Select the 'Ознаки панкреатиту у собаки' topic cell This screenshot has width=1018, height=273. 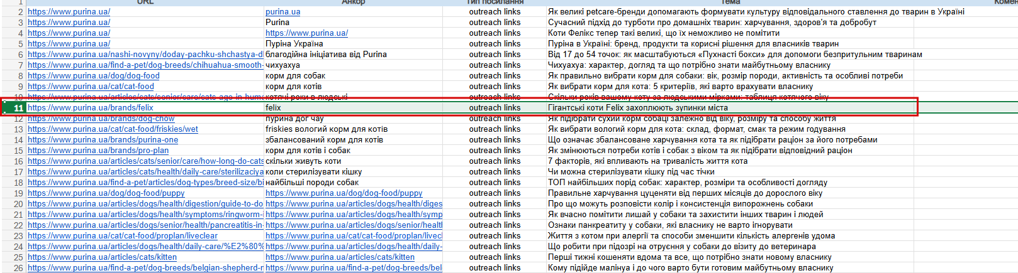point(730,225)
